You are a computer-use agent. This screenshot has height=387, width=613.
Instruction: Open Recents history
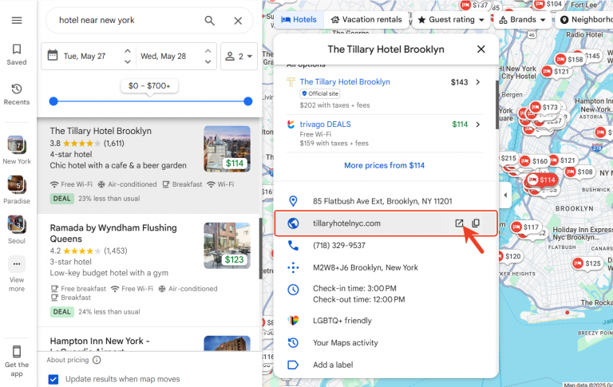pyautogui.click(x=17, y=94)
